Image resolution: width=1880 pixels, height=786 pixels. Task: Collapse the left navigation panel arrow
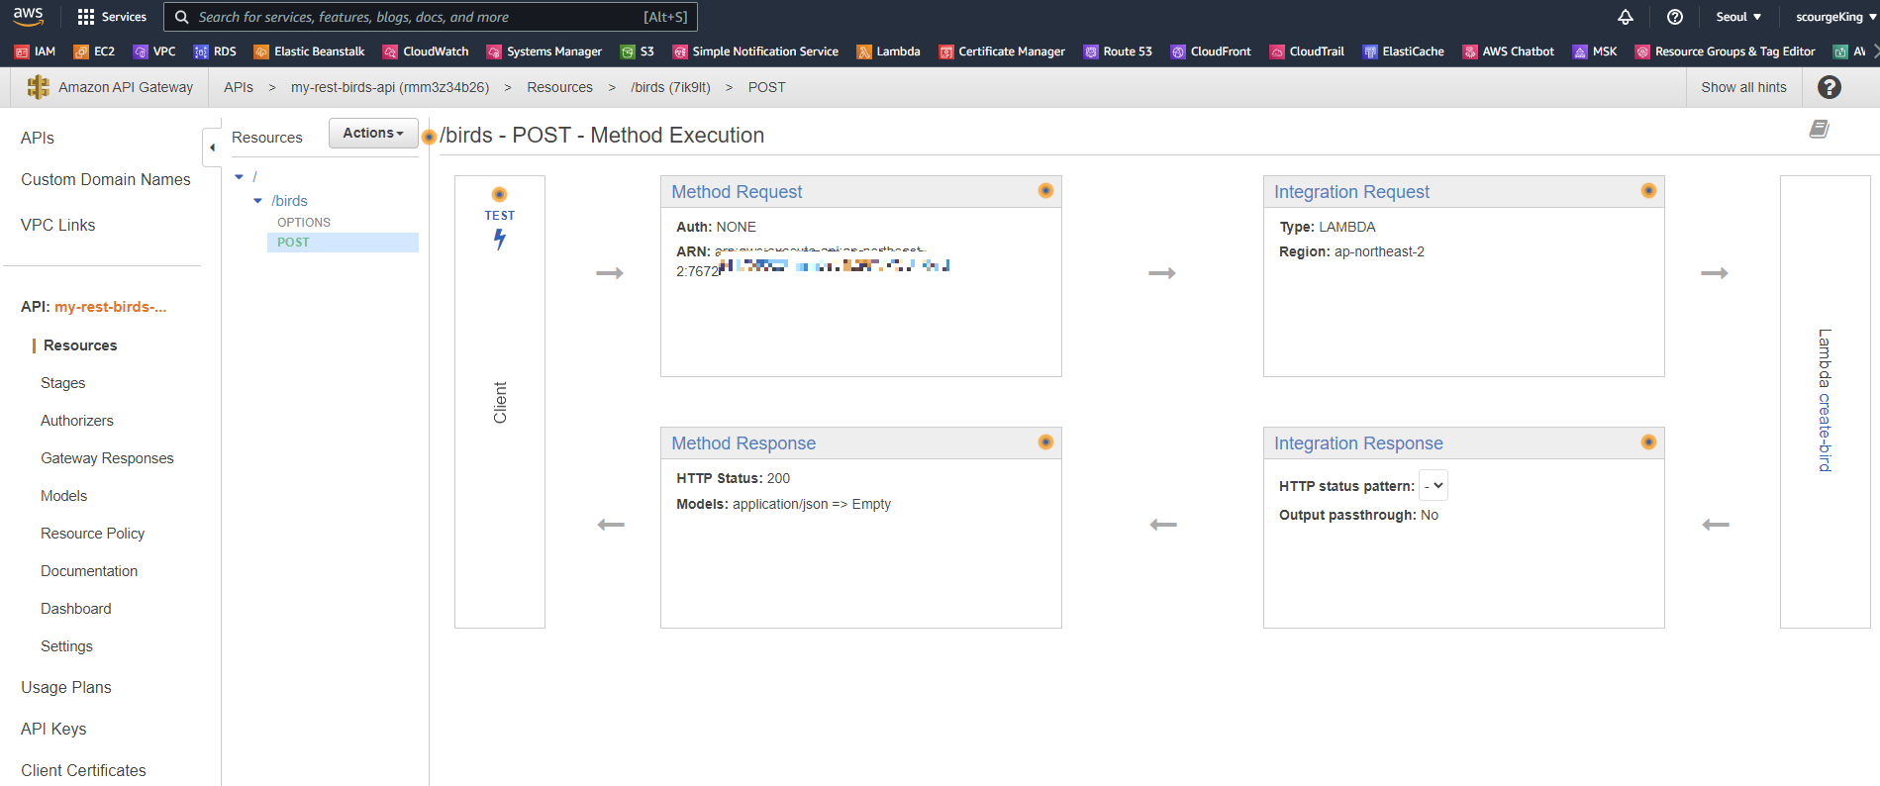[x=212, y=147]
